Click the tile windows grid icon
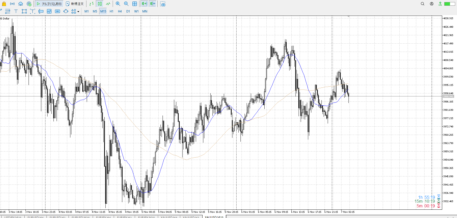 [135, 4]
